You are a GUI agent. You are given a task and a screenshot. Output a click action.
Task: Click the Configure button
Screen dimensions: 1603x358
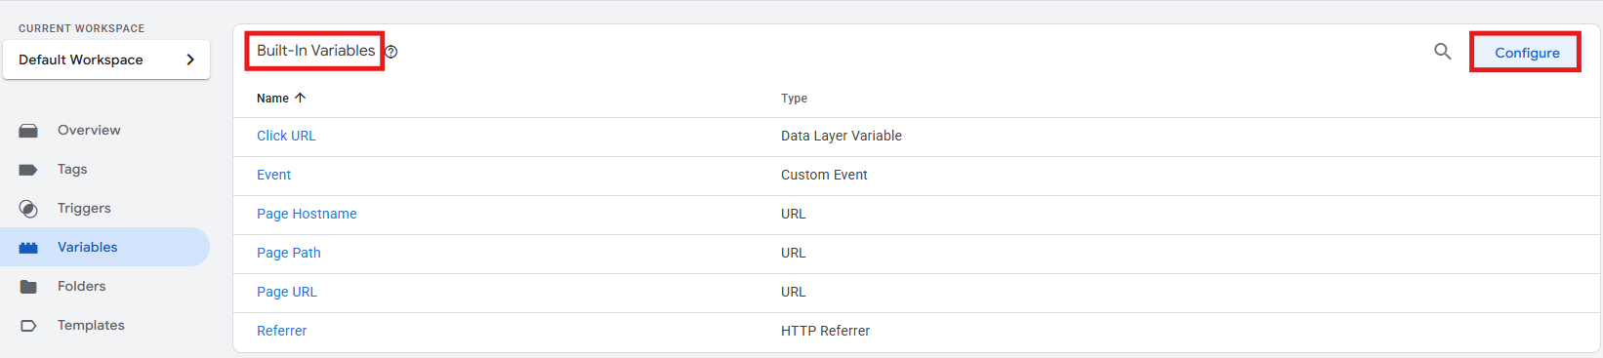pyautogui.click(x=1526, y=53)
